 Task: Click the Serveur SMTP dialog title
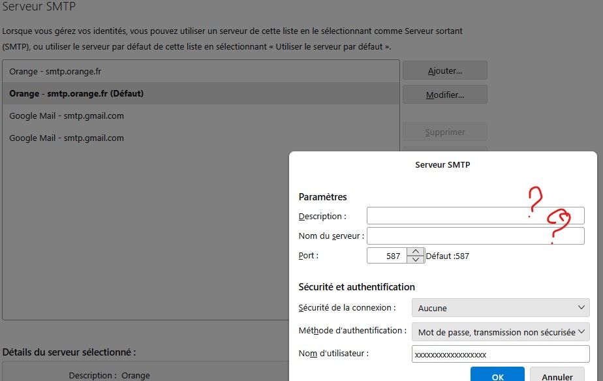click(443, 164)
